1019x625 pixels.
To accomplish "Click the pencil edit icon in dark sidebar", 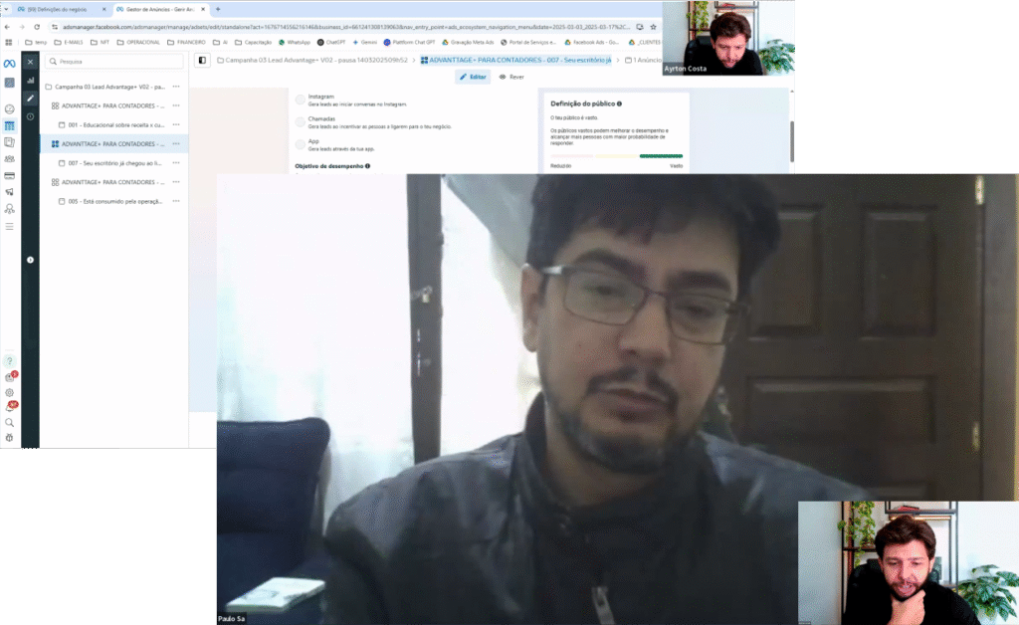I will pos(30,99).
